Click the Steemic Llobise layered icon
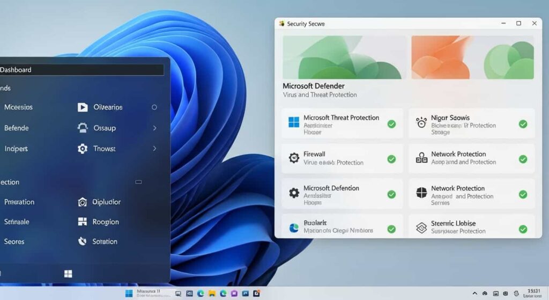This screenshot has width=549, height=300. coord(421,228)
